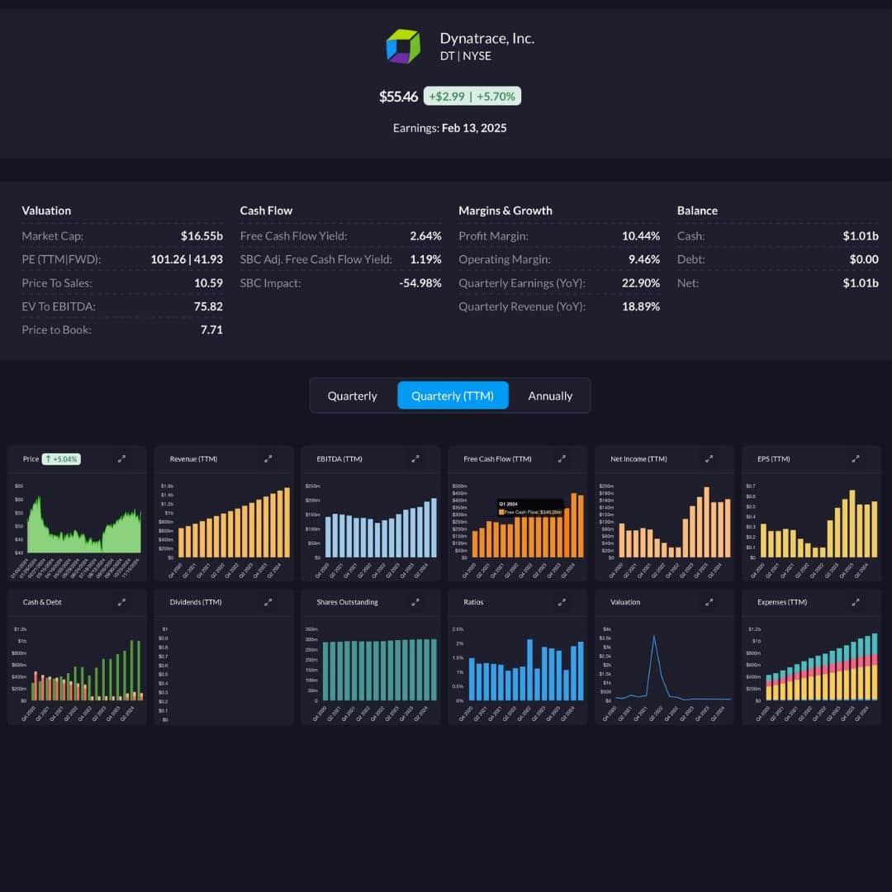The height and width of the screenshot is (892, 892).
Task: Click the Free Cash Flow Yield value 2.64%
Action: pos(425,235)
